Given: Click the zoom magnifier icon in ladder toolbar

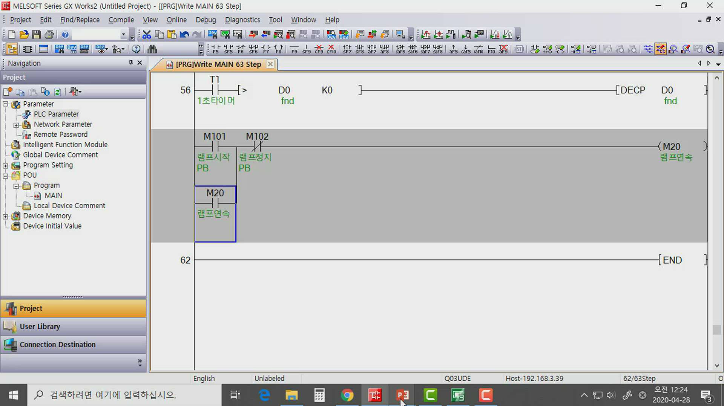Looking at the screenshot, I should (x=710, y=49).
